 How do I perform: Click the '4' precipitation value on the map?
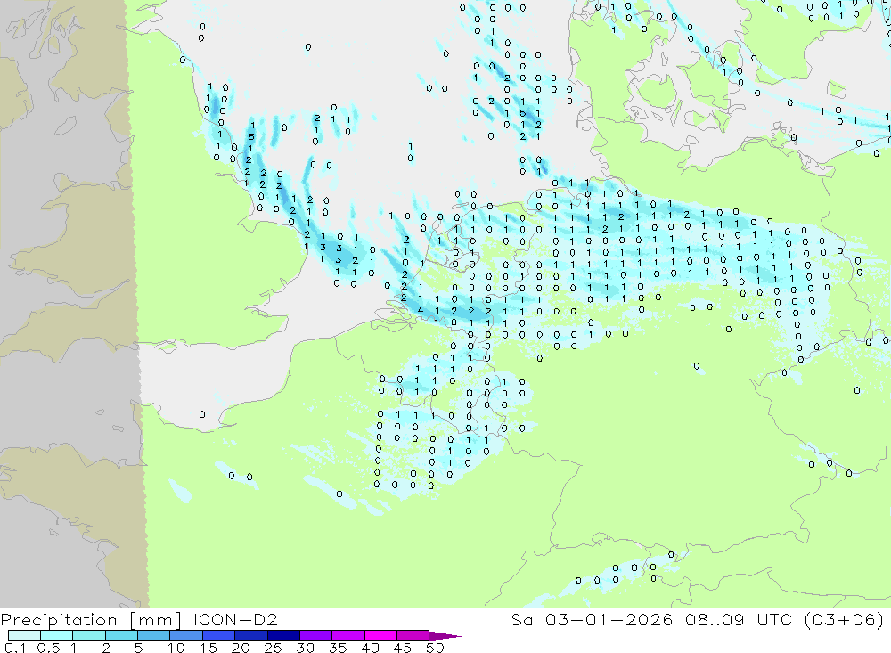pyautogui.click(x=421, y=310)
